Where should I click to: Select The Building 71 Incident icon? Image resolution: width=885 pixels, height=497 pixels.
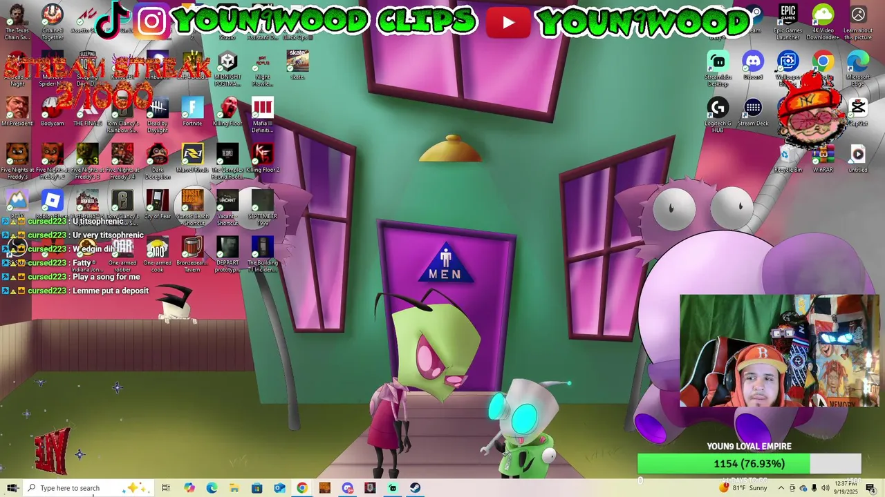tap(262, 254)
